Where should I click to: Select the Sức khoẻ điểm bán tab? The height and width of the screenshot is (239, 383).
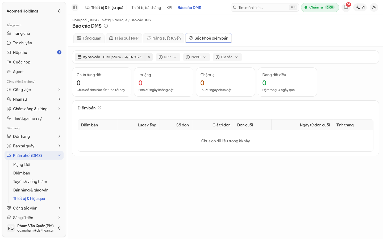(209, 38)
